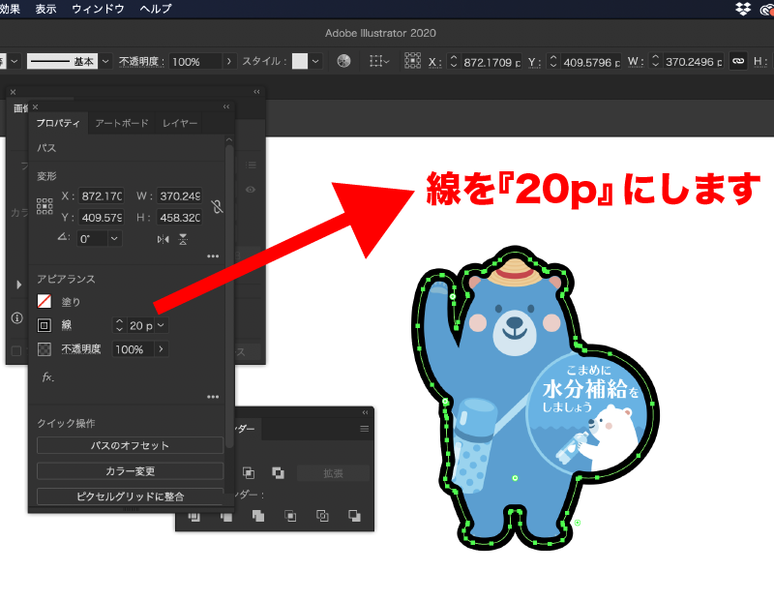This screenshot has width=774, height=601.
Task: Click the control bar X value field
Action: [491, 62]
